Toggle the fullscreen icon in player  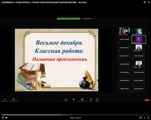point(148,118)
